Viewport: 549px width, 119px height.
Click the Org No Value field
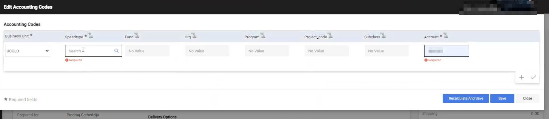207,51
